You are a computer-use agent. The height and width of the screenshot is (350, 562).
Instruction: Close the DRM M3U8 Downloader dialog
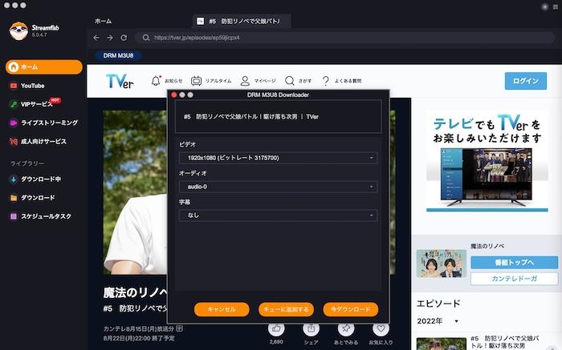point(174,95)
